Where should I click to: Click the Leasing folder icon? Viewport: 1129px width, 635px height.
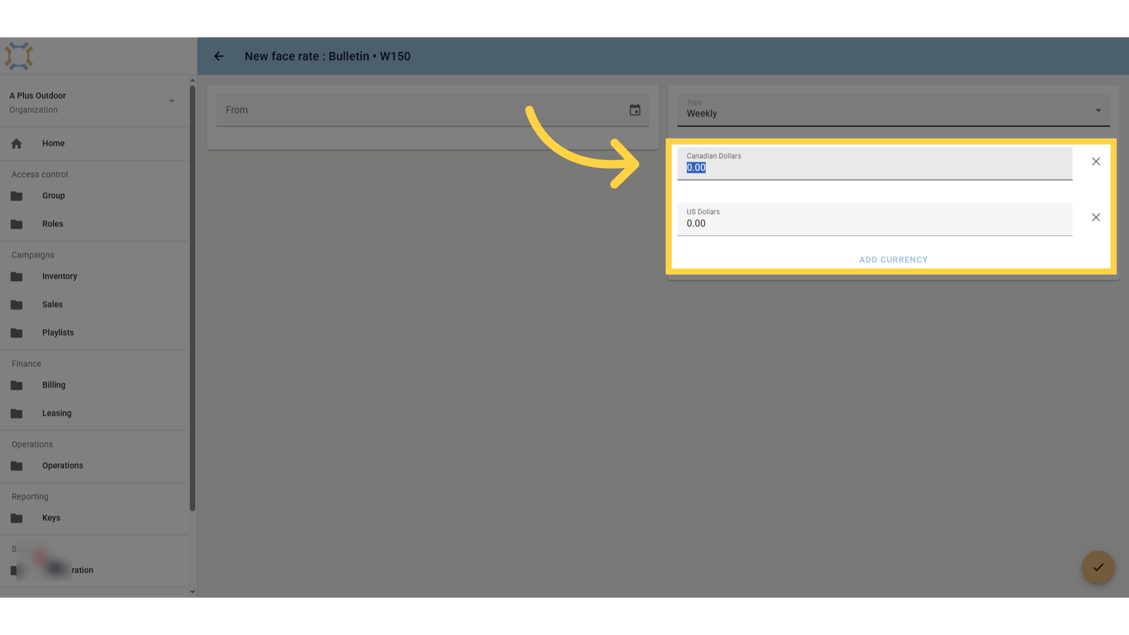(16, 413)
